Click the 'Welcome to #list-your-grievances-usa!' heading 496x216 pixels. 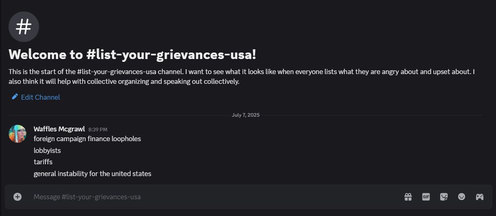[132, 55]
